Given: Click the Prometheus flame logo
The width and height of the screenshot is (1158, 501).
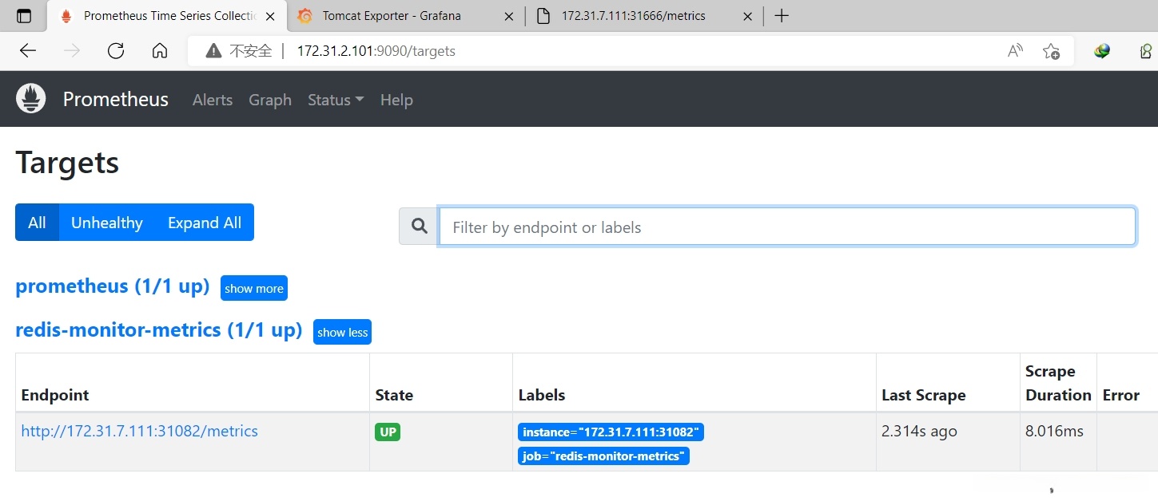Looking at the screenshot, I should 31,99.
